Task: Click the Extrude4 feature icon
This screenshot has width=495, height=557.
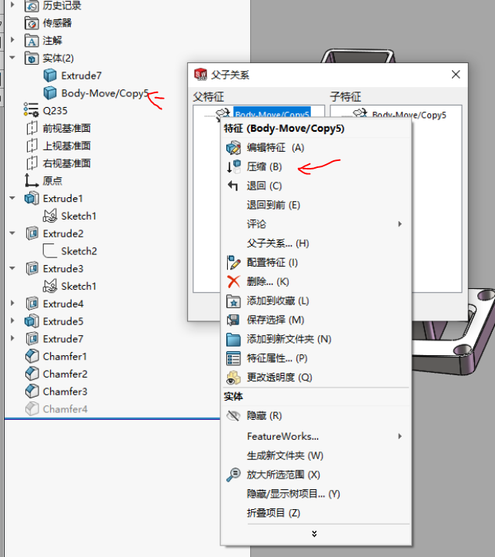Action: pos(32,304)
